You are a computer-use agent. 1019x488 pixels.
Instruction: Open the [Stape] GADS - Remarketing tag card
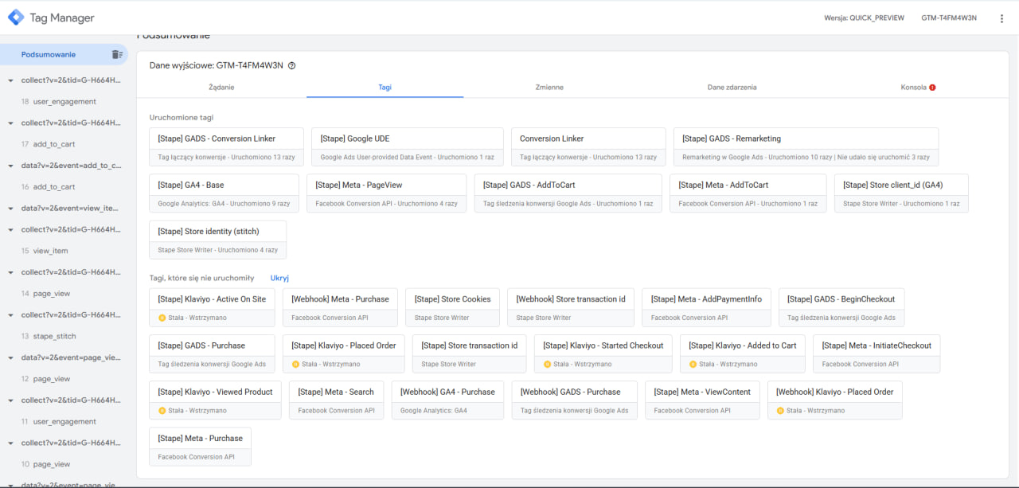click(x=806, y=147)
